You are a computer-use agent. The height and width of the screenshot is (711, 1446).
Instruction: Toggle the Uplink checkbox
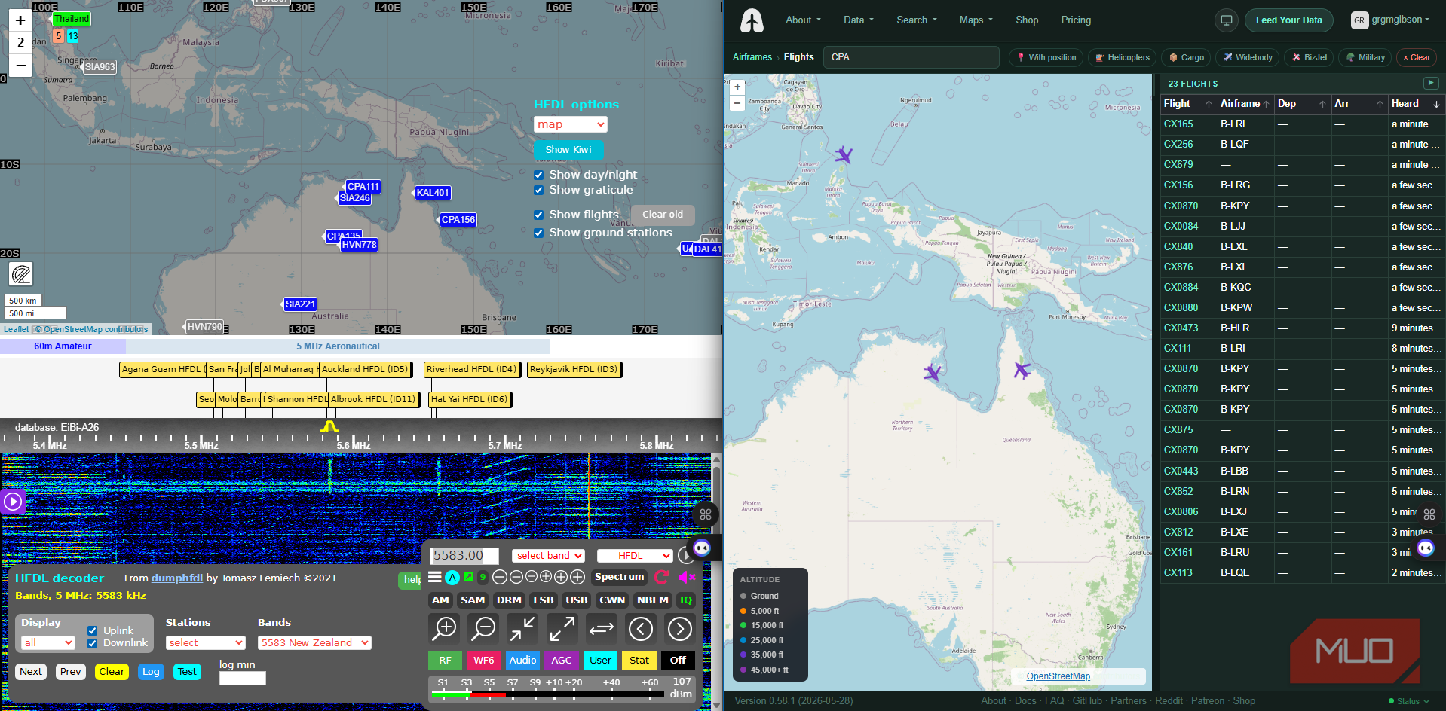pyautogui.click(x=92, y=631)
